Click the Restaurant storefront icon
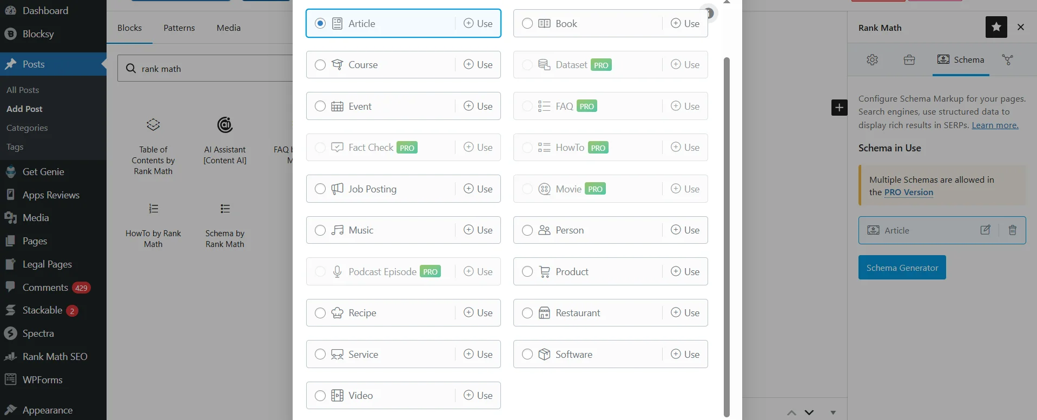Screen dimensions: 1037x420 click(x=544, y=313)
